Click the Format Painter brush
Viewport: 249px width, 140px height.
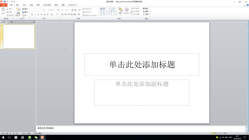[10, 16]
